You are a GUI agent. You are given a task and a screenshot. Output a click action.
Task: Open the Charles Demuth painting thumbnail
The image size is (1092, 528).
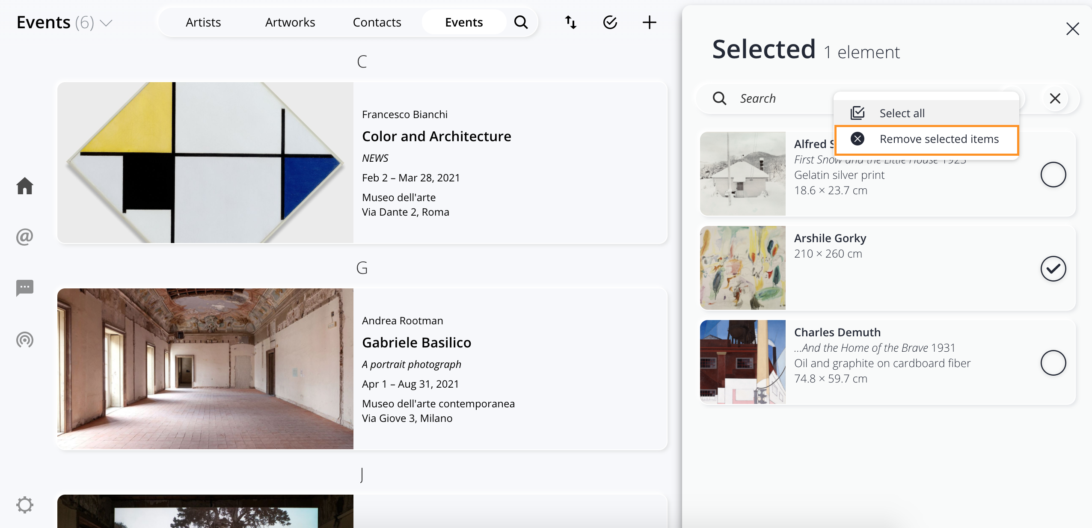click(743, 362)
